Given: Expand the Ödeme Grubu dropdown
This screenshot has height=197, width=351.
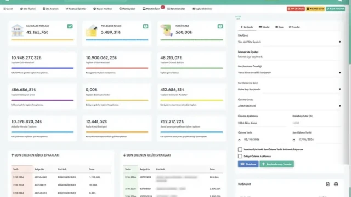Looking at the screenshot, I should click(x=289, y=106).
